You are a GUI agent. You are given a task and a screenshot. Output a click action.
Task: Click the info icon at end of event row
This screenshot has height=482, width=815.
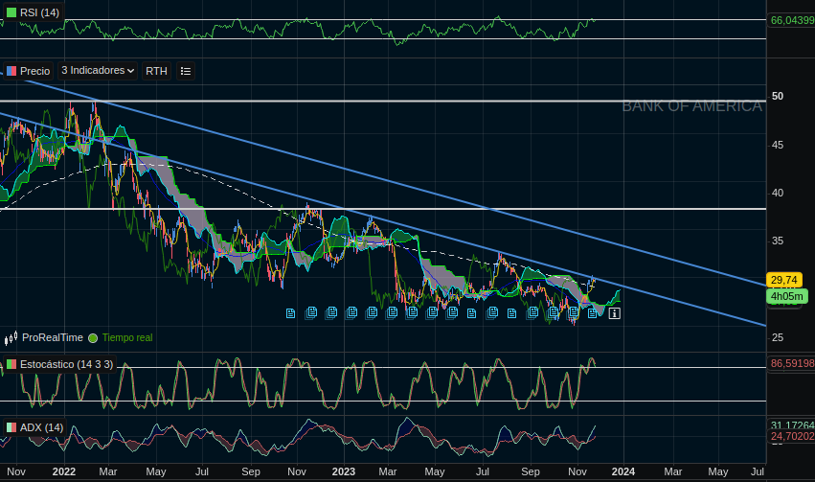[x=614, y=312]
